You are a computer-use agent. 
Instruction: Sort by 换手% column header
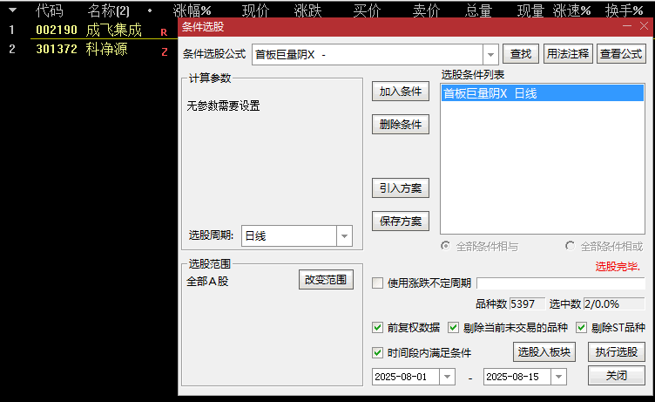point(624,10)
